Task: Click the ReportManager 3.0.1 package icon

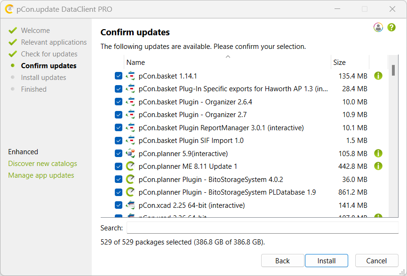Action: point(130,127)
